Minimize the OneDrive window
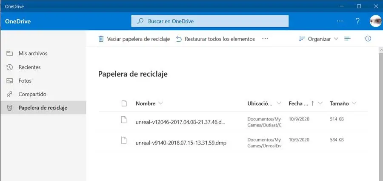The image size is (383, 181). pyautogui.click(x=342, y=6)
